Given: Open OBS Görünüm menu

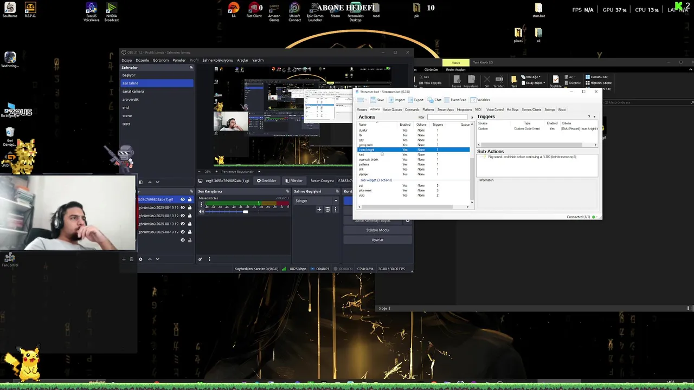Looking at the screenshot, I should (x=160, y=60).
